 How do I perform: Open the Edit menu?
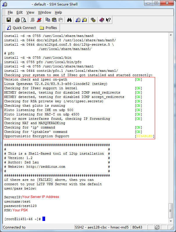point(19,13)
